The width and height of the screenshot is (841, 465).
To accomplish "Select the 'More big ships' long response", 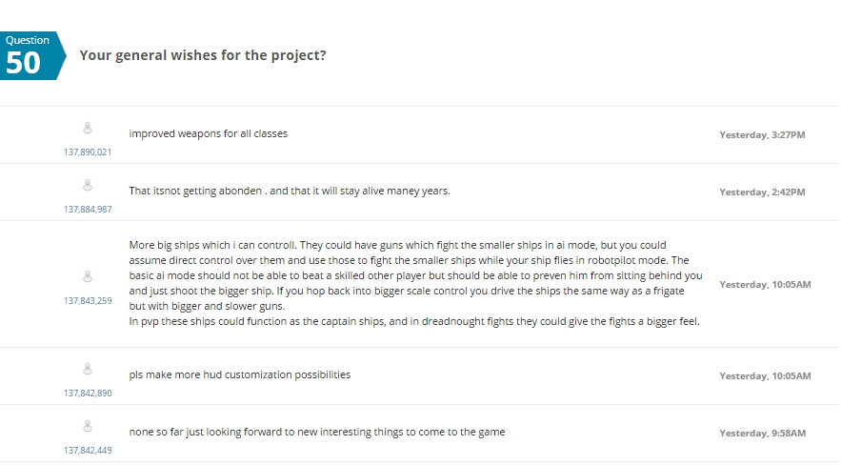I will [415, 283].
